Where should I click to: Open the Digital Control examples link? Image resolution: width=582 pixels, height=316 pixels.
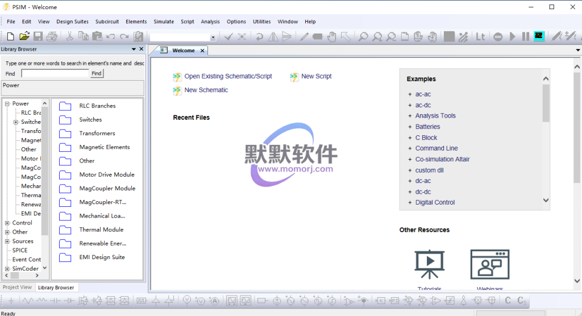pos(435,203)
